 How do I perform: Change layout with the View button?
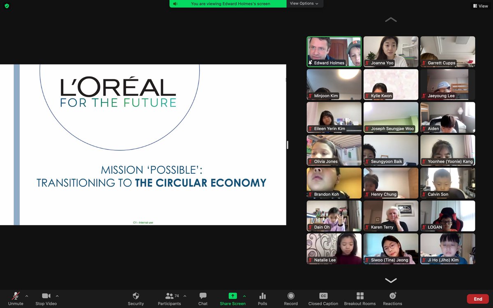point(480,6)
